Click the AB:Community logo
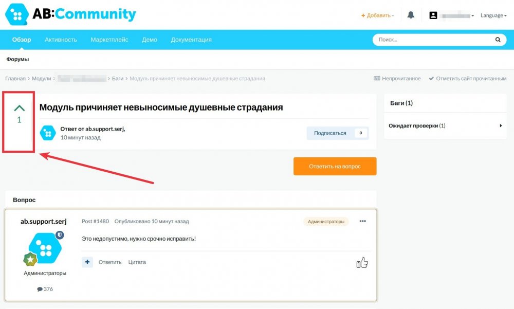514x309 pixels. pos(70,14)
